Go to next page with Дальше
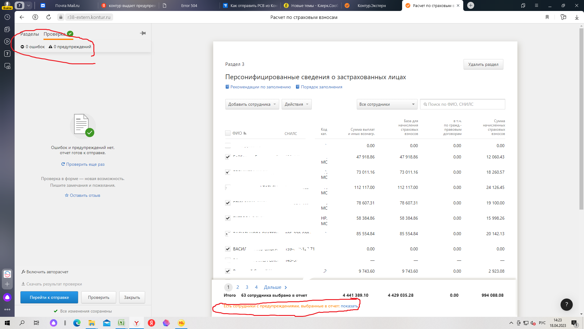 point(275,287)
